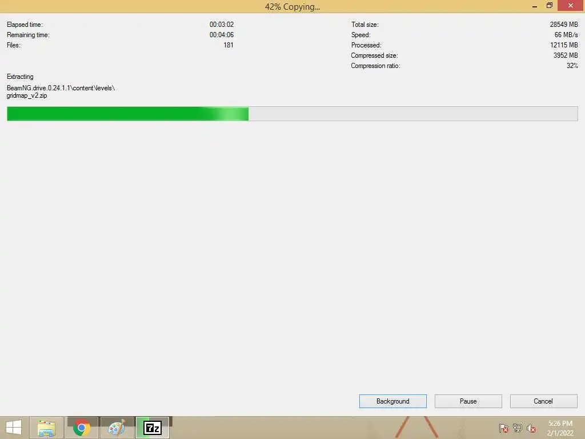
Task: Minimize the 42% Copying window
Action: pyautogui.click(x=535, y=6)
